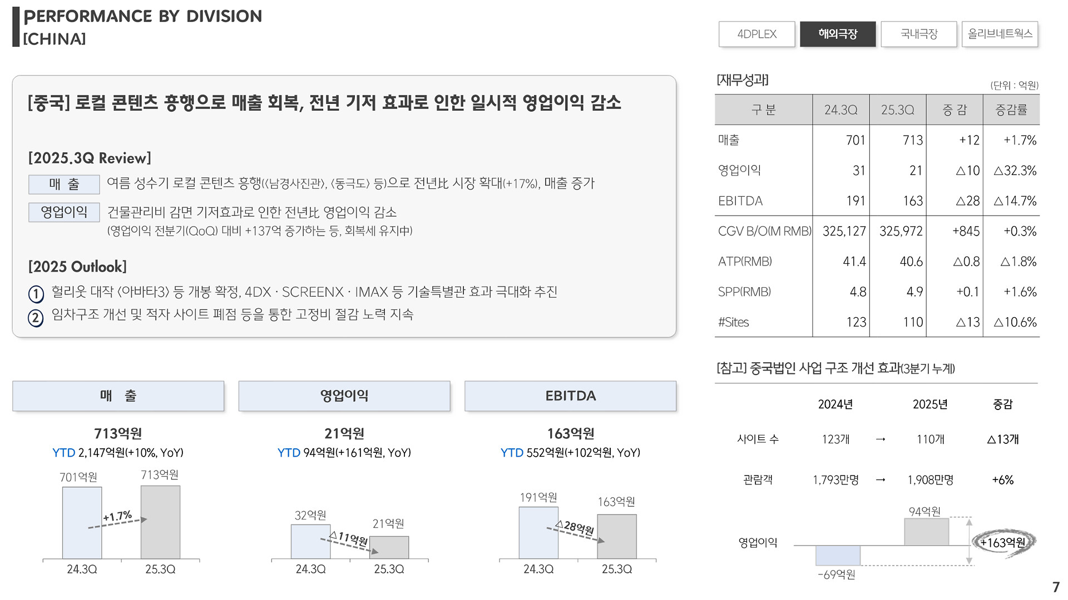Select the 해외극장 tab

coord(838,34)
